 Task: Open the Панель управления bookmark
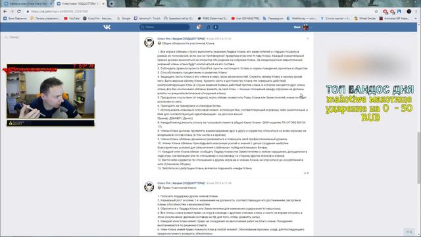click(45, 18)
